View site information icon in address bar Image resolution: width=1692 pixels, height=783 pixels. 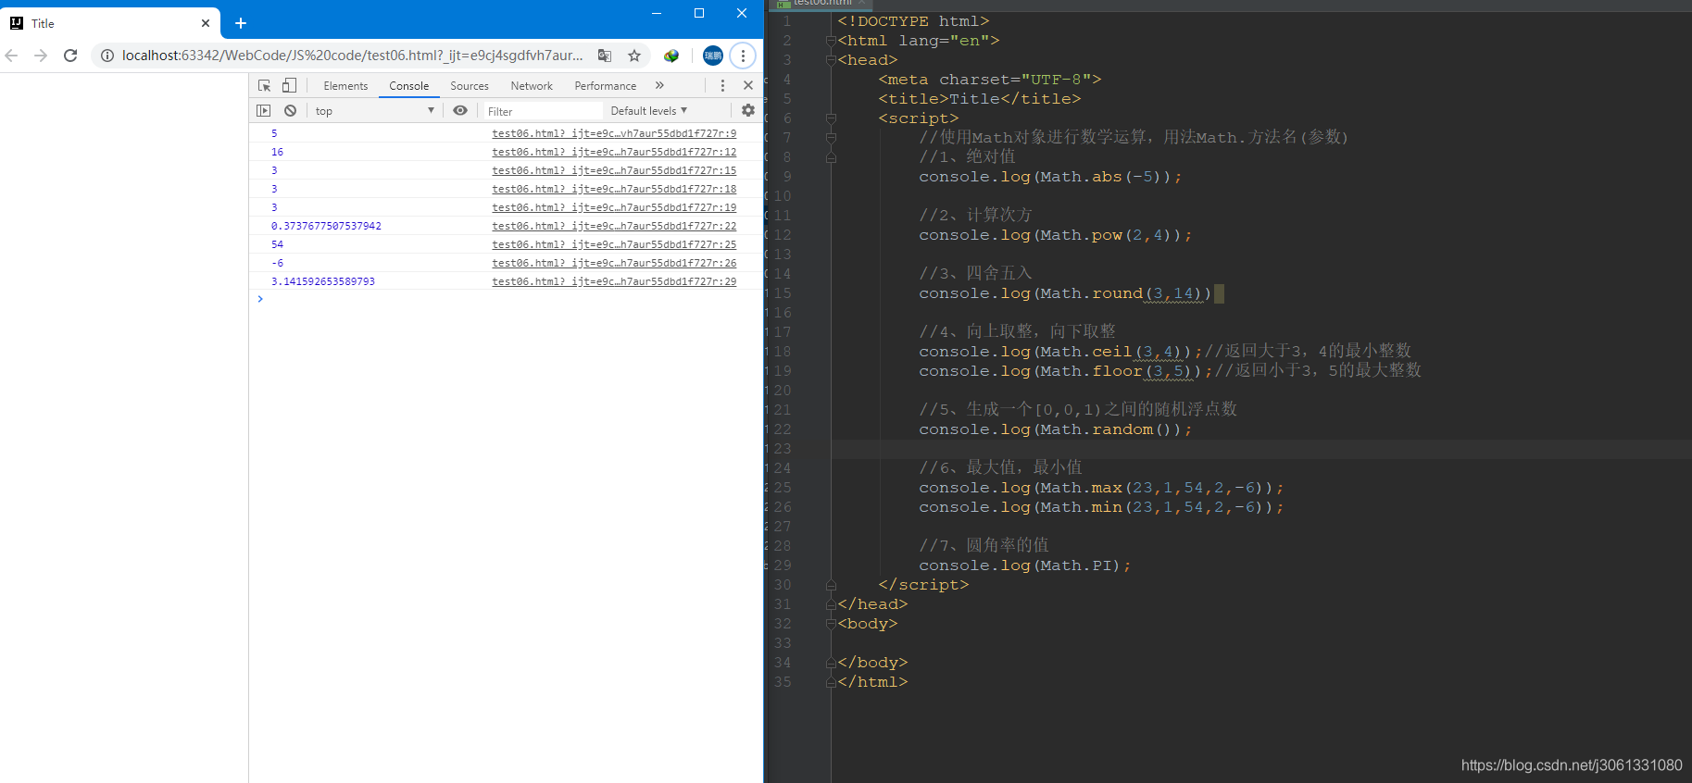[107, 56]
